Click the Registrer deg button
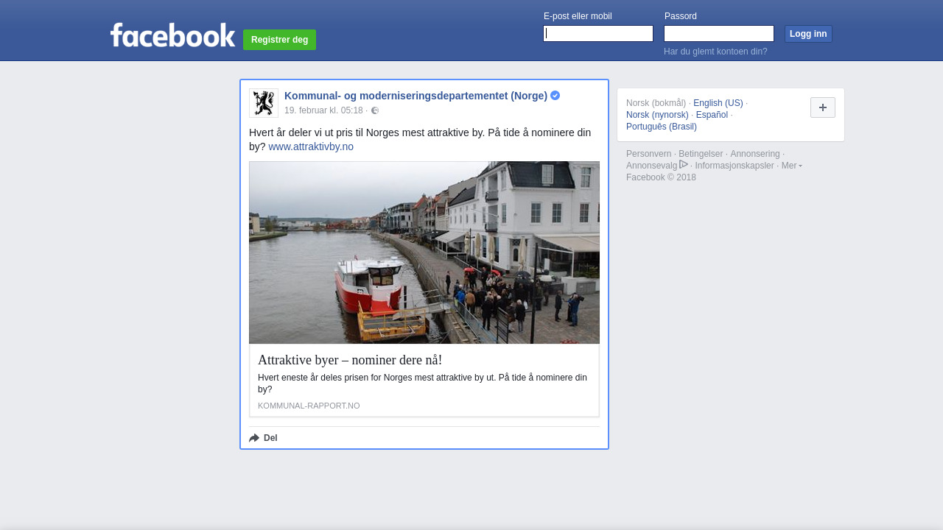The width and height of the screenshot is (943, 530). [x=279, y=40]
